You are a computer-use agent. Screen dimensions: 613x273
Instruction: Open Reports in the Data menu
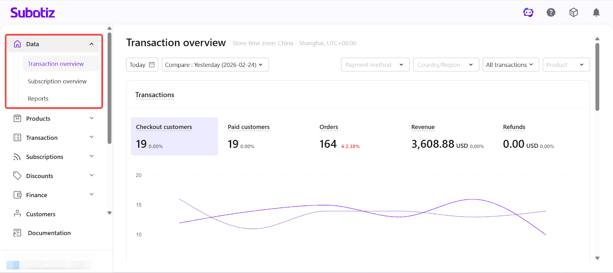pyautogui.click(x=38, y=99)
